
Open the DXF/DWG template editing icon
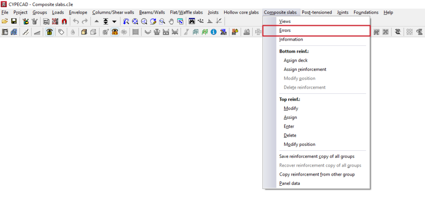click(46, 21)
